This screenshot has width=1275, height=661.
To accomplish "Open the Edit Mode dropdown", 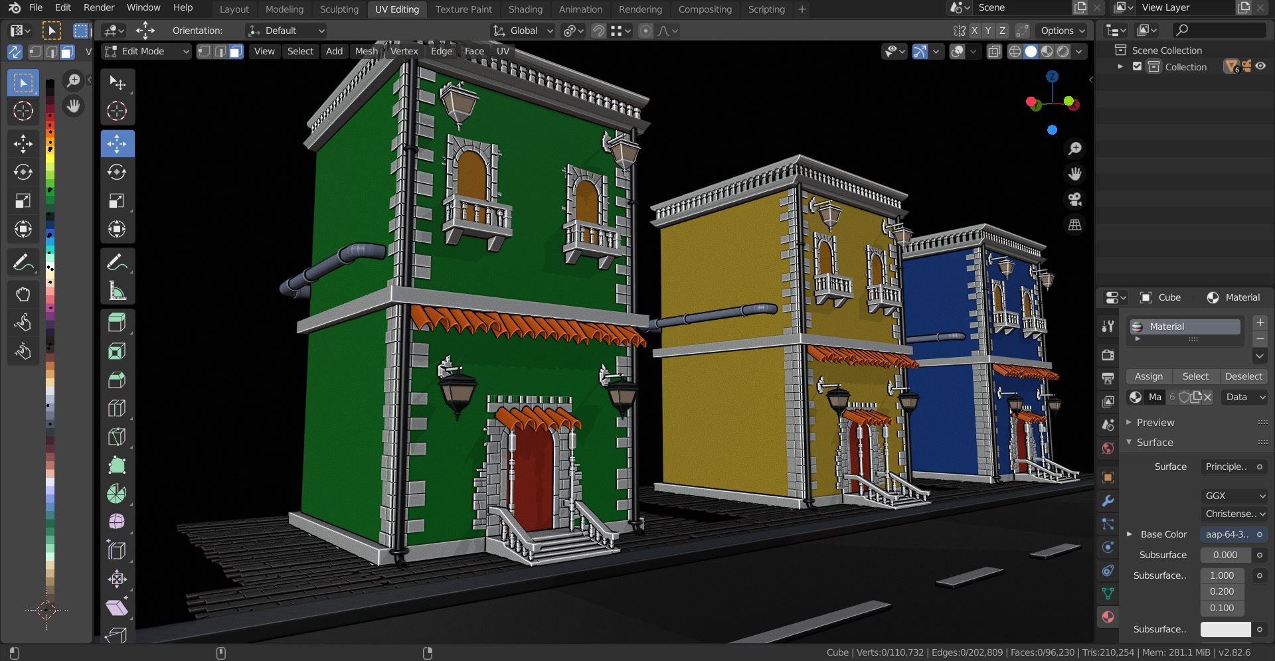I will [x=147, y=51].
